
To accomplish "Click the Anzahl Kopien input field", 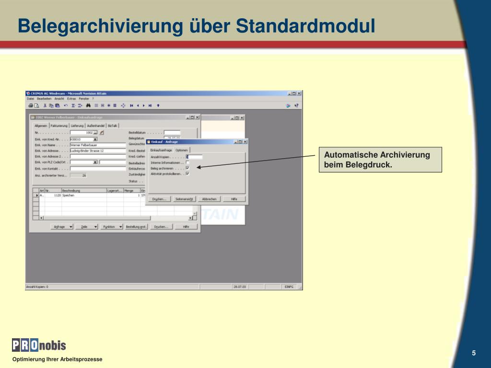I will [x=194, y=157].
